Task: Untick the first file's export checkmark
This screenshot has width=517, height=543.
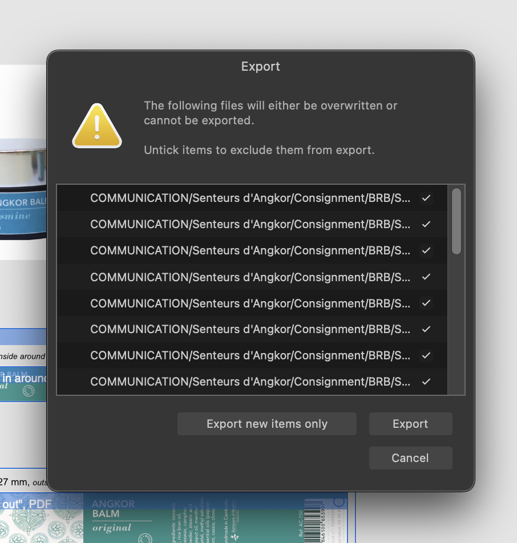Action: pos(426,198)
